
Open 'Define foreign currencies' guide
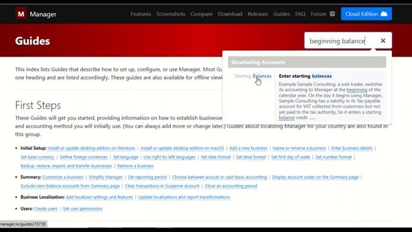84,157
